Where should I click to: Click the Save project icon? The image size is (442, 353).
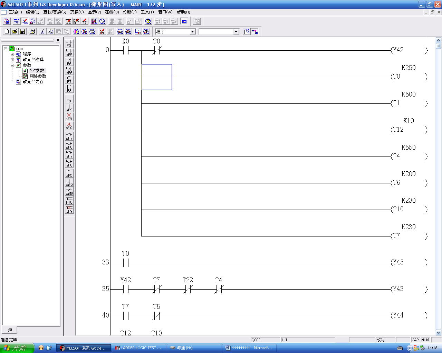click(22, 32)
